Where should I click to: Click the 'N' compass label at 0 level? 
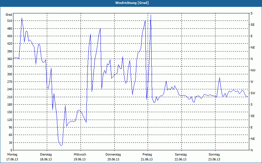click(252, 150)
